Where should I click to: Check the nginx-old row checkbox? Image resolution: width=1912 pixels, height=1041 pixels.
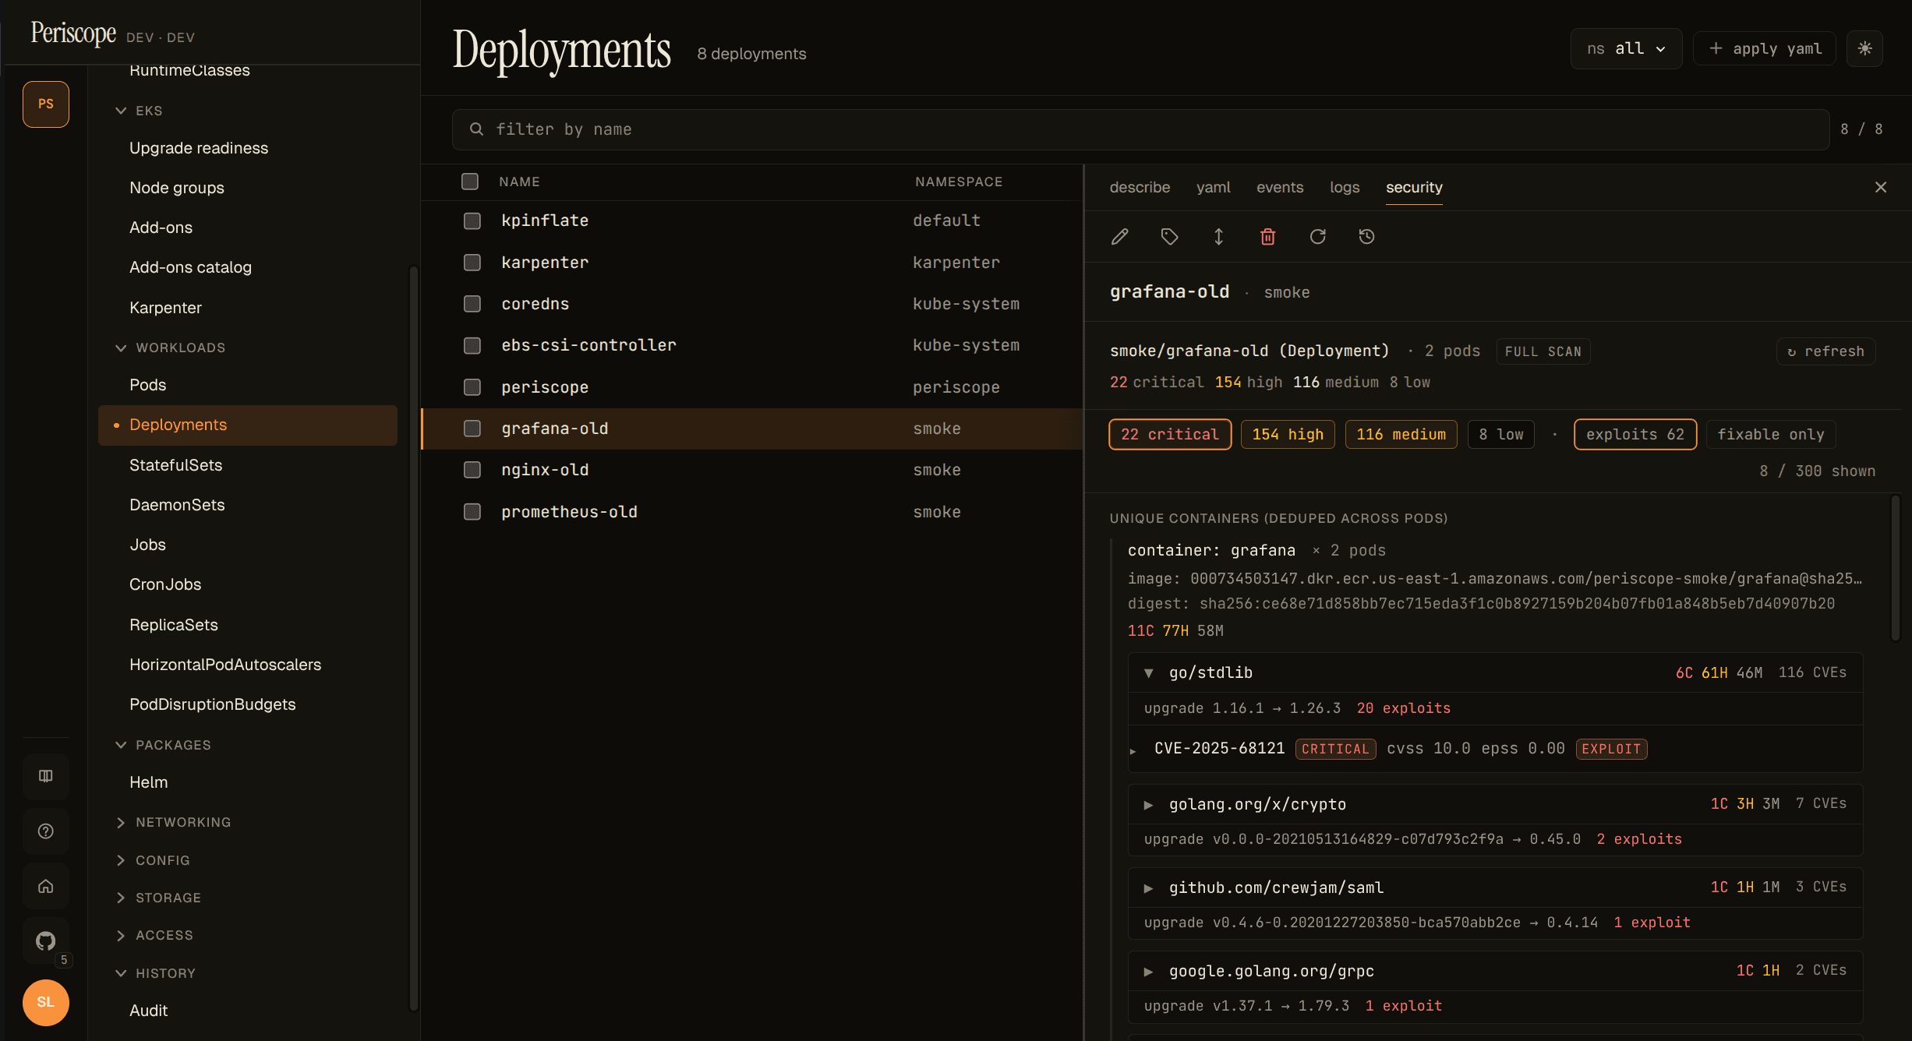[x=472, y=470]
